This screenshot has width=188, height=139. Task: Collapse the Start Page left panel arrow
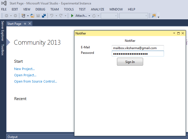click(8, 42)
